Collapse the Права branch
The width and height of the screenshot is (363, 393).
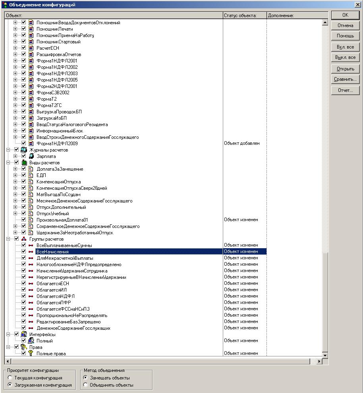[8, 347]
